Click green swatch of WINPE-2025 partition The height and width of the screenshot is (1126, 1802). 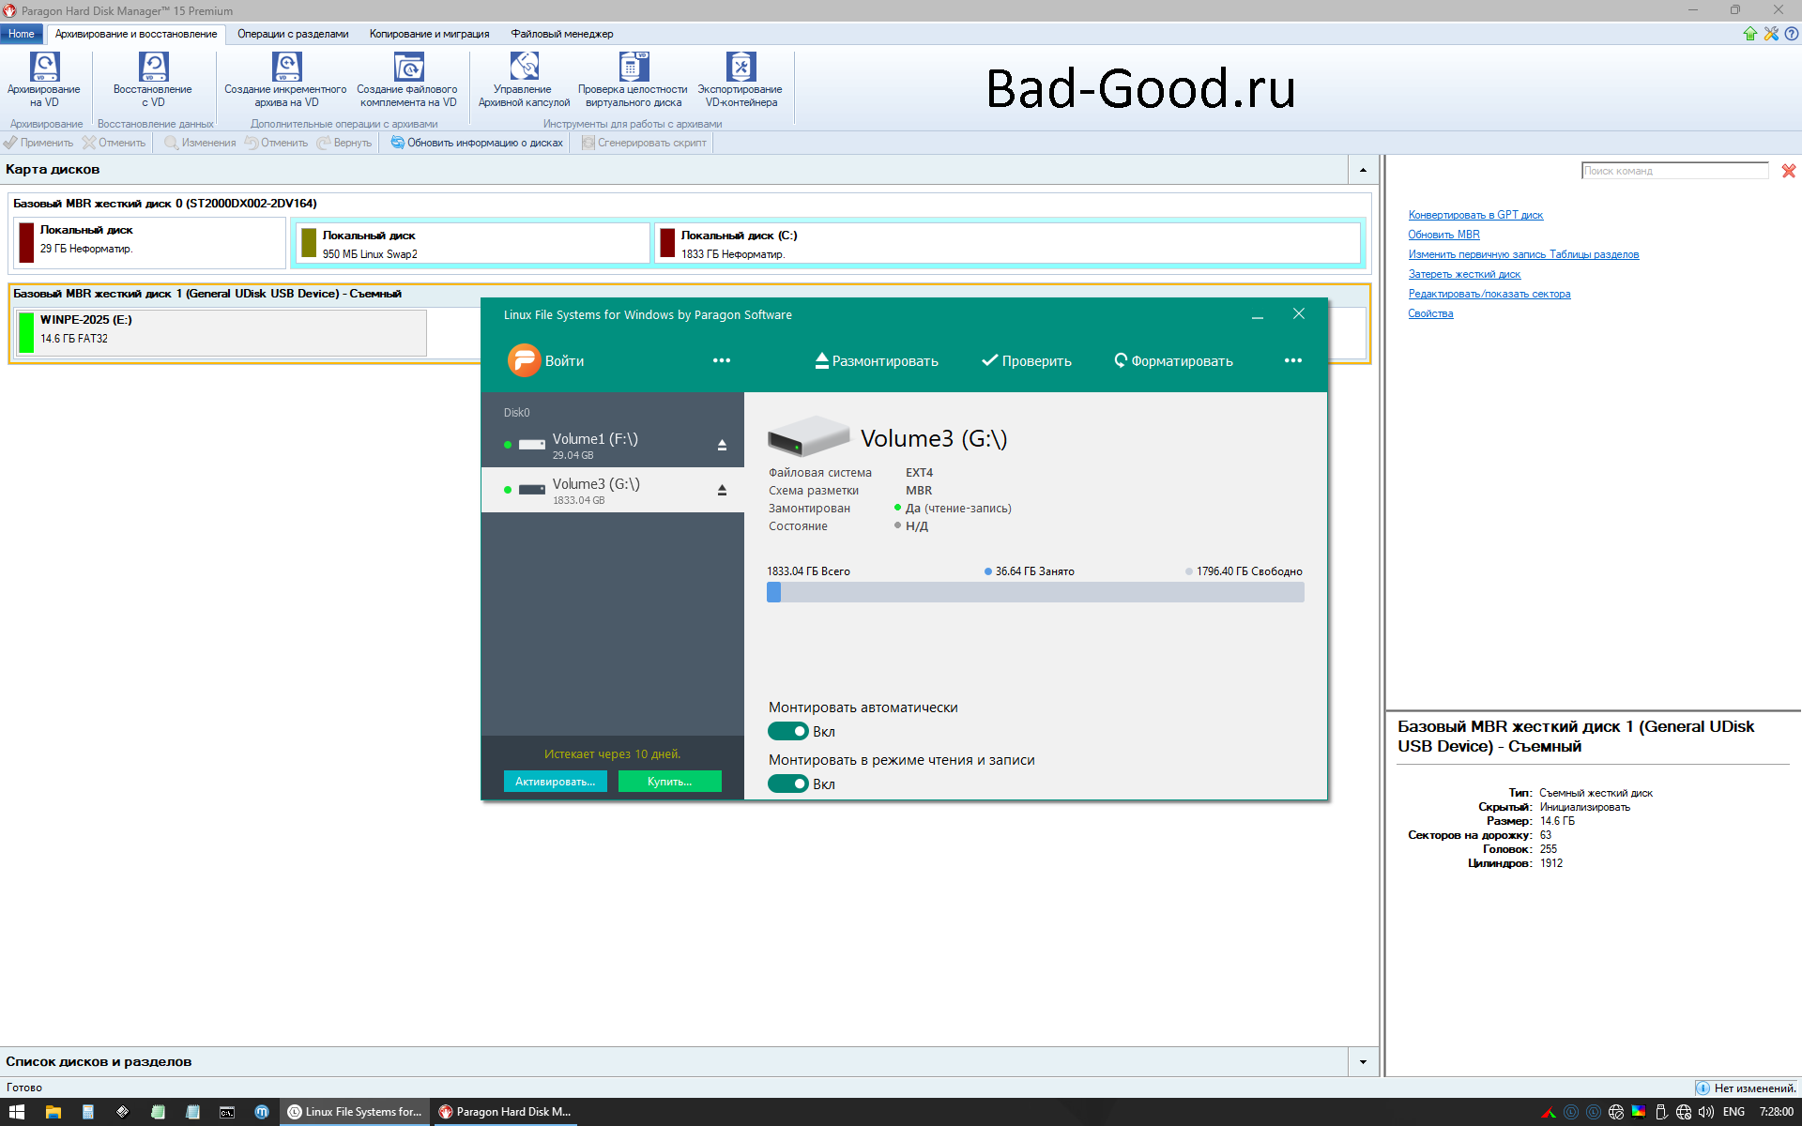point(26,332)
